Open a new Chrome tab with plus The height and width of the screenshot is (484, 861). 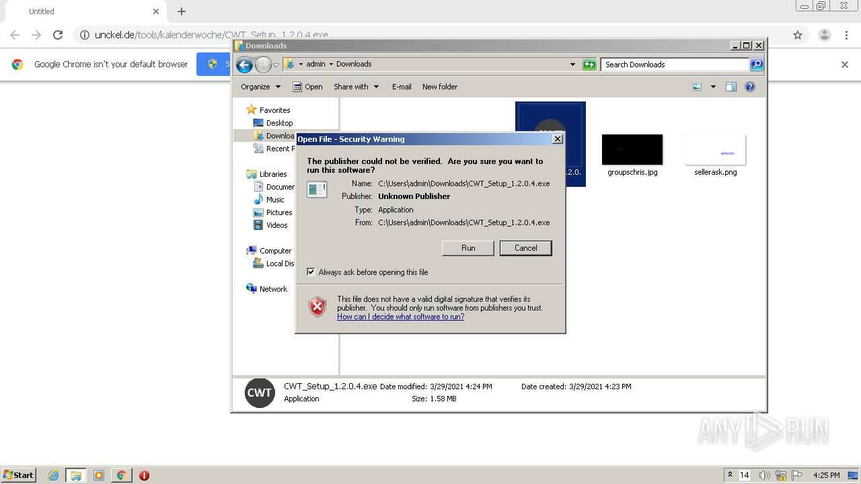(x=182, y=11)
